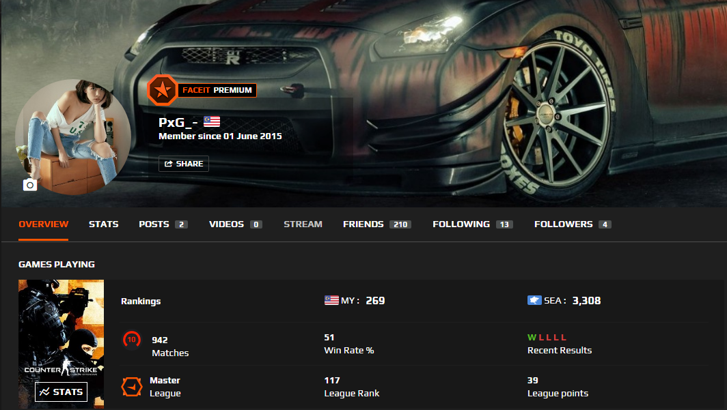Click the W L L L L results

click(x=547, y=338)
